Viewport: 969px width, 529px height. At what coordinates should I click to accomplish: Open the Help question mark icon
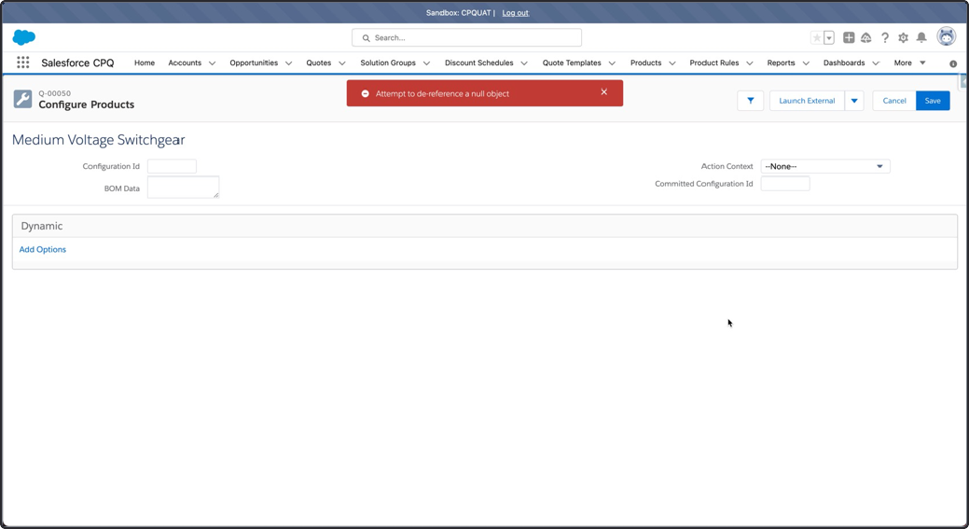885,37
